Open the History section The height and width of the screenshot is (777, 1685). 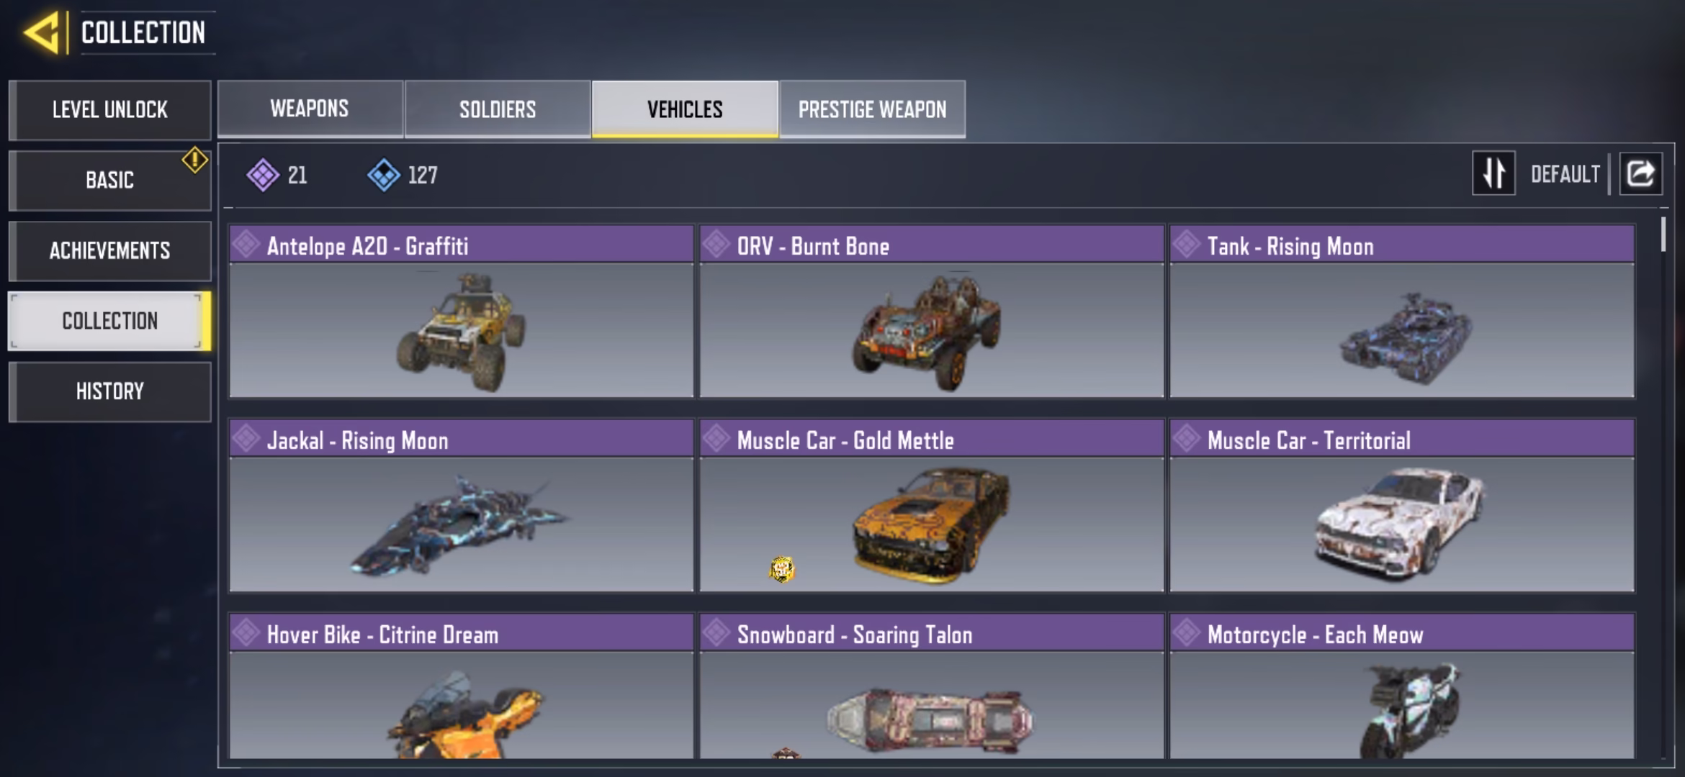[x=110, y=391]
